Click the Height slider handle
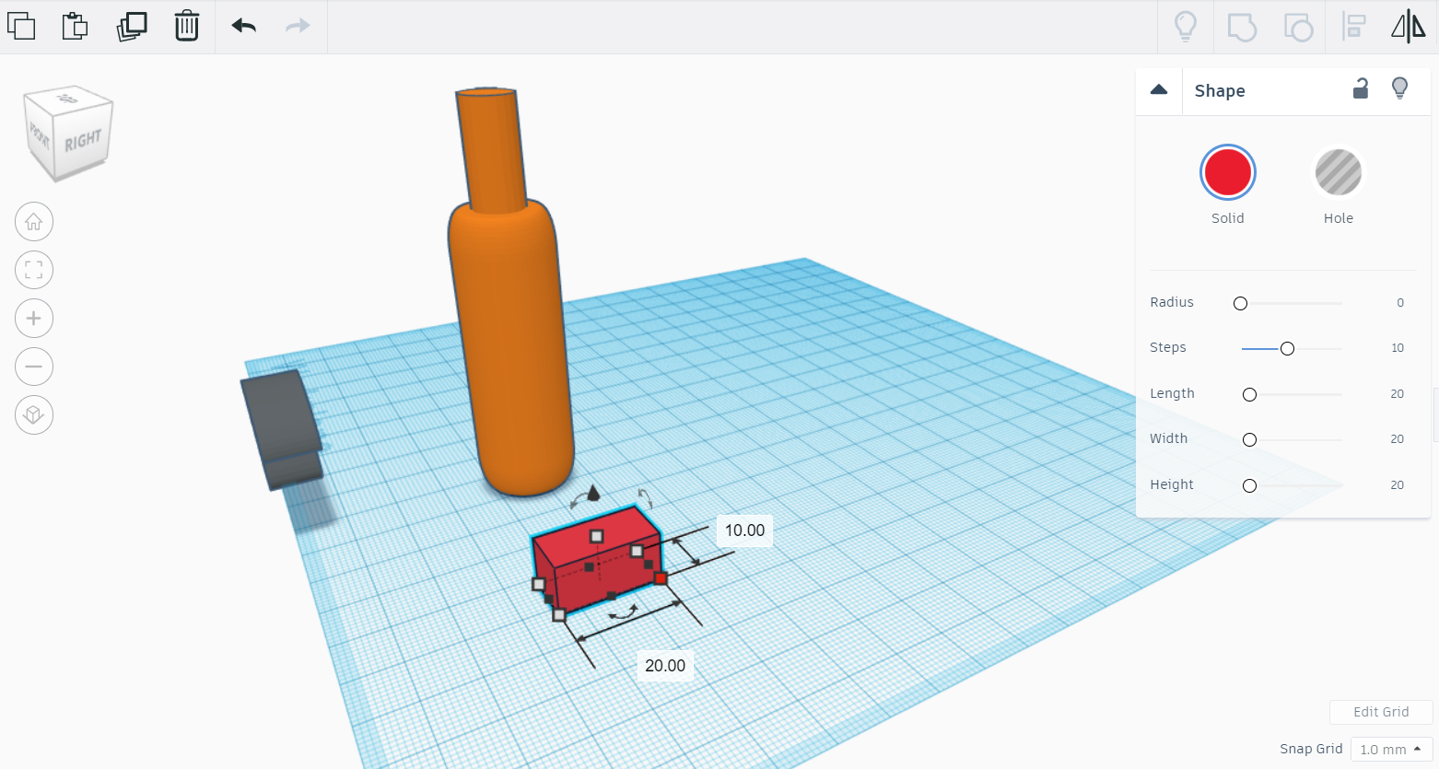 pos(1249,485)
